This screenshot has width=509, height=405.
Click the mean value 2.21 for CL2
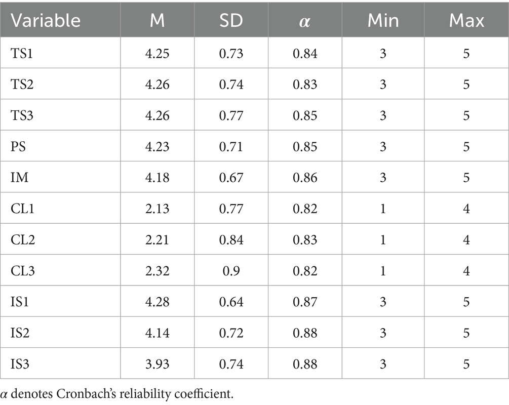[x=158, y=240]
